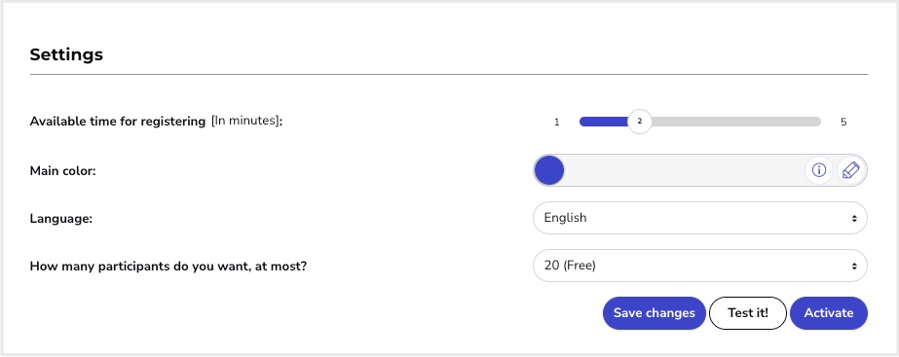Click the Test it! button
The image size is (899, 357).
748,313
